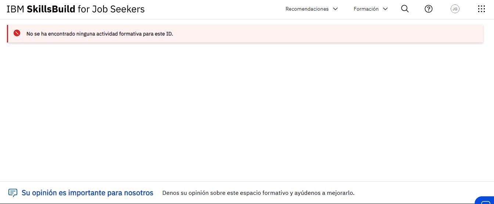Click the feedback speech bubble icon

click(13, 193)
